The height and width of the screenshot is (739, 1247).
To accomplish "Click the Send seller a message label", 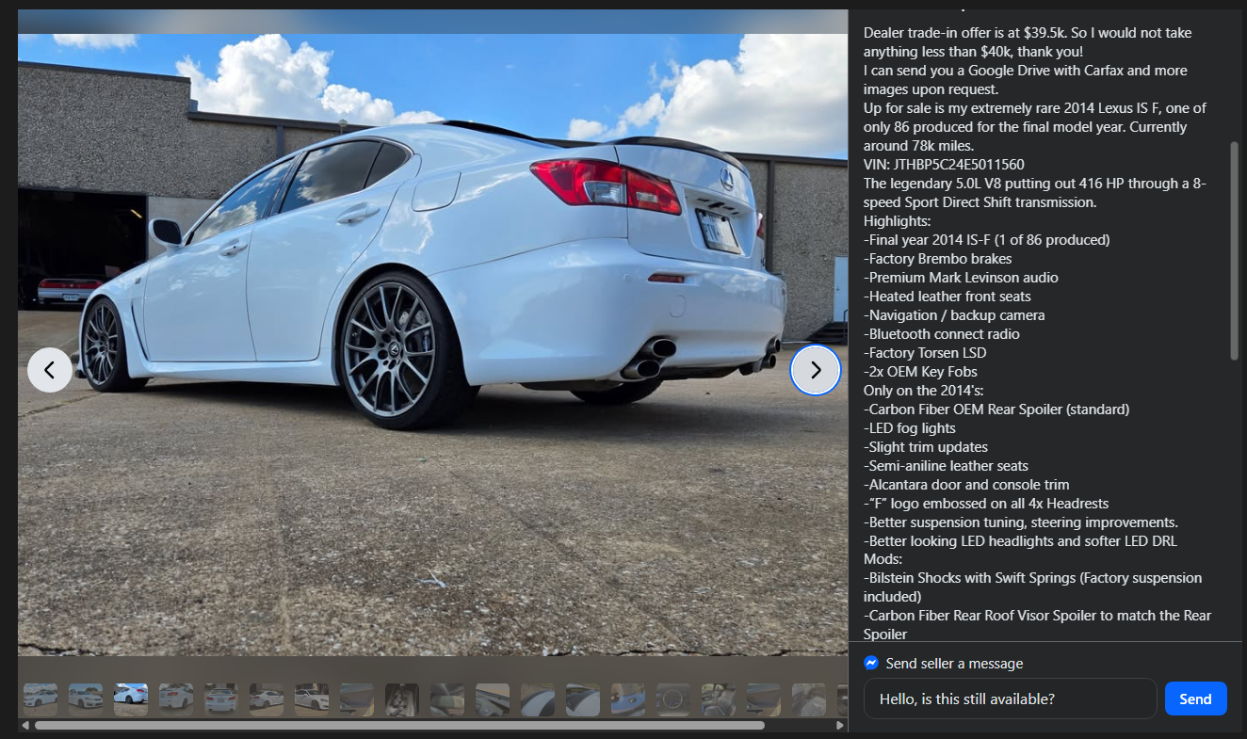I will (x=954, y=664).
